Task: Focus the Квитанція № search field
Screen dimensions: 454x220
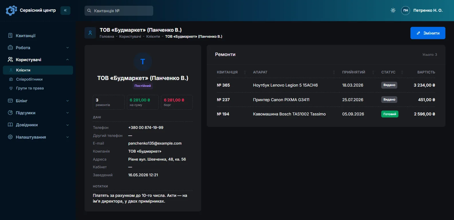Action: click(x=119, y=11)
